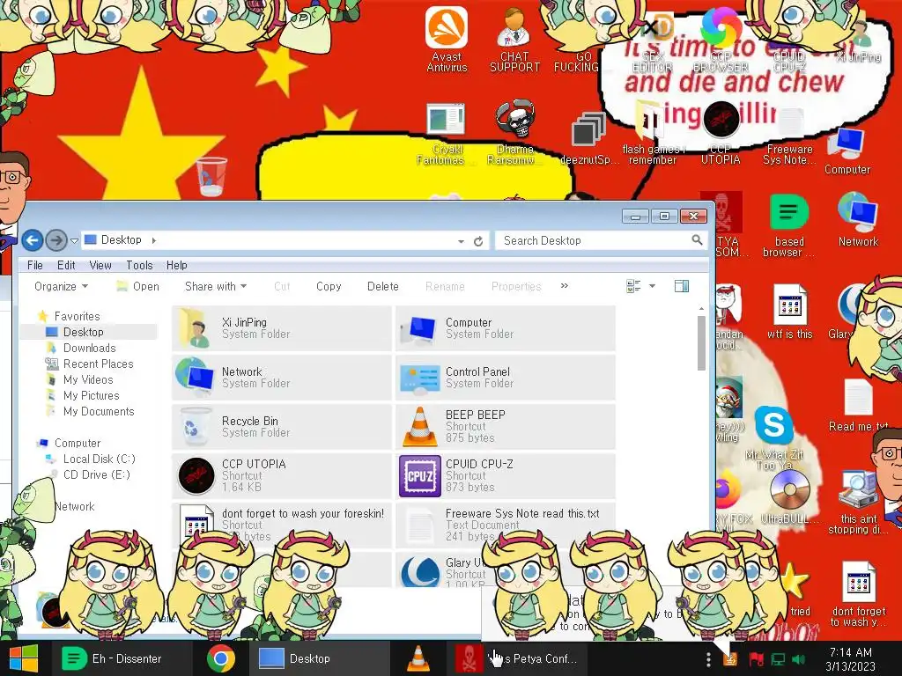Click the red flag tray icon
902x676 pixels.
coord(755,659)
